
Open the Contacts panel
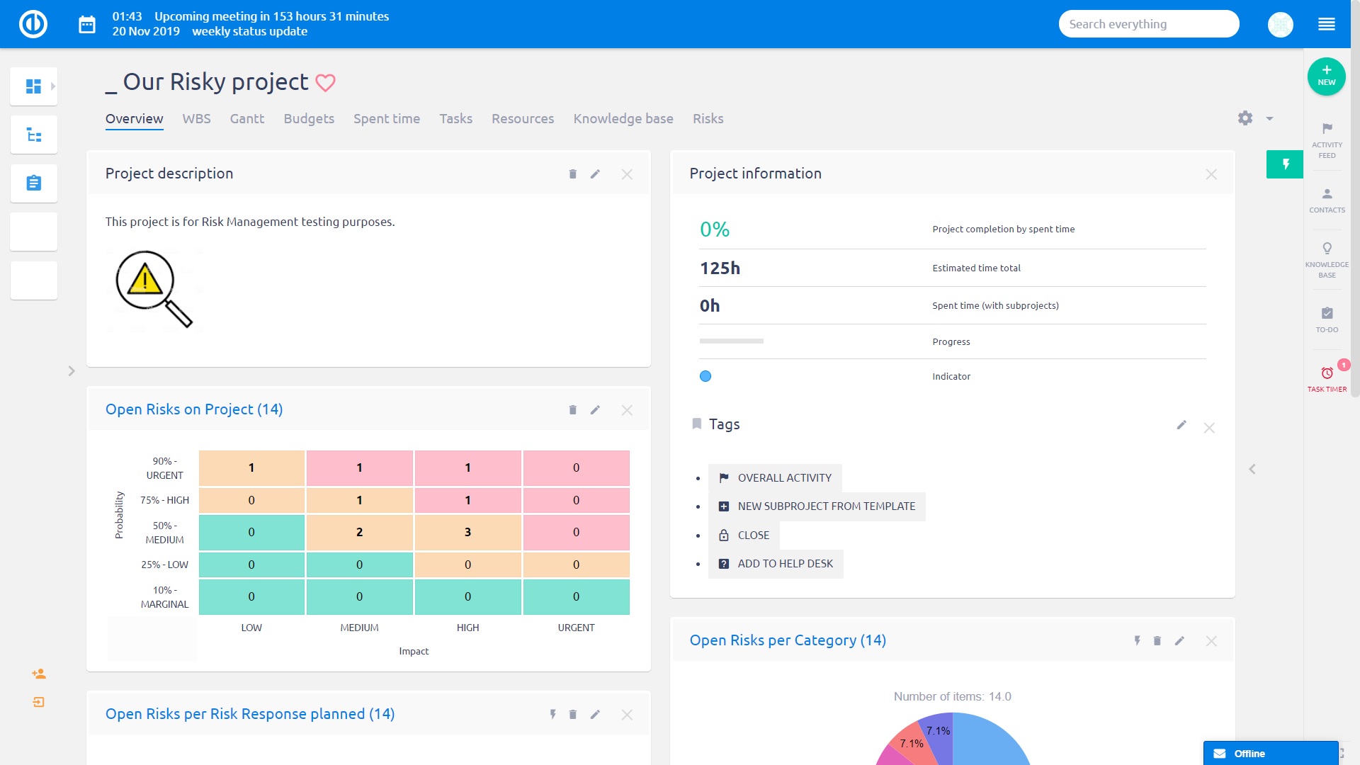pos(1327,200)
